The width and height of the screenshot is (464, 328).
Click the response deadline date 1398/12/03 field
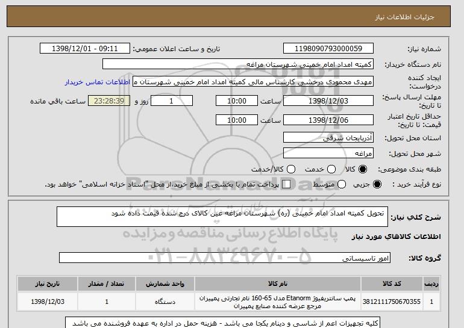[x=328, y=101]
